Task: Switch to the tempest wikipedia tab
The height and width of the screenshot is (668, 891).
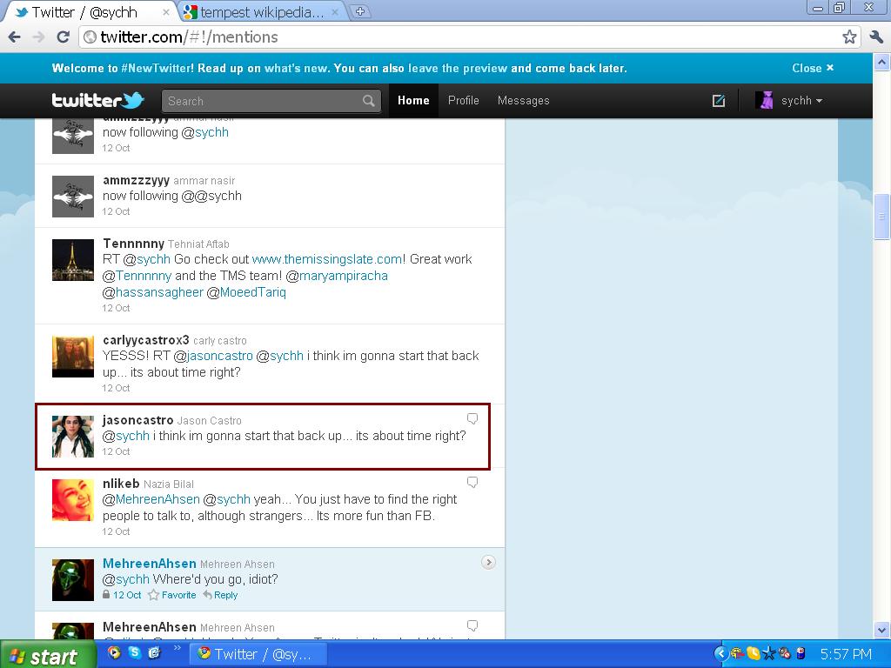Action: (262, 12)
